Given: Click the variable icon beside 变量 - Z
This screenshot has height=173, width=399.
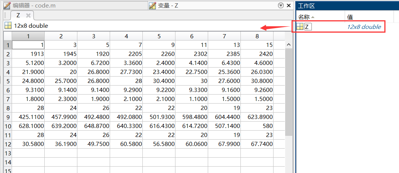Looking at the screenshot, I should pos(153,5).
